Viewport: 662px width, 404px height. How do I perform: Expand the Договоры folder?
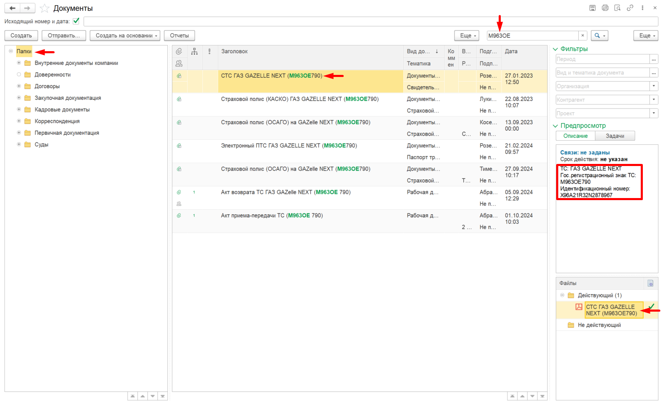[19, 86]
